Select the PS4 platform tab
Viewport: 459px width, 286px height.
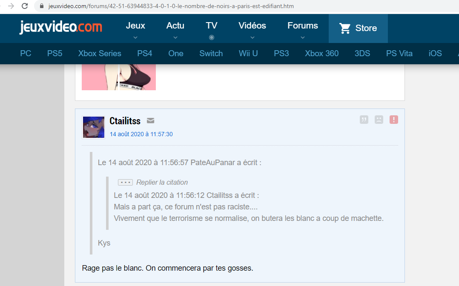point(145,53)
